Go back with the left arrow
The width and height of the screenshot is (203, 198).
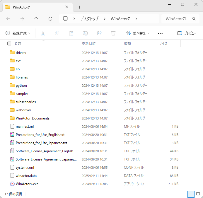[8, 19]
